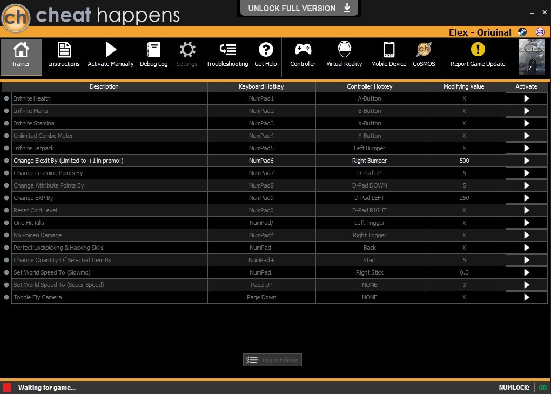The height and width of the screenshot is (394, 551).
Task: Activate the Infinite Health cheat
Action: coord(526,98)
